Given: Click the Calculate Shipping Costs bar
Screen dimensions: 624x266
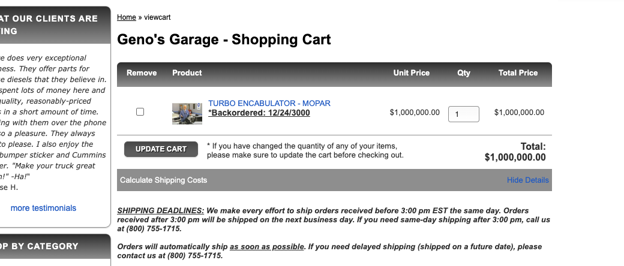Looking at the screenshot, I should (x=334, y=180).
